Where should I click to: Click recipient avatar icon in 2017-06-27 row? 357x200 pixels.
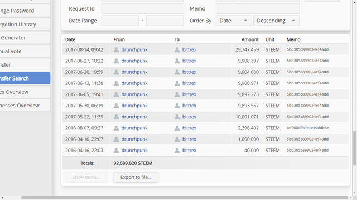click(177, 61)
